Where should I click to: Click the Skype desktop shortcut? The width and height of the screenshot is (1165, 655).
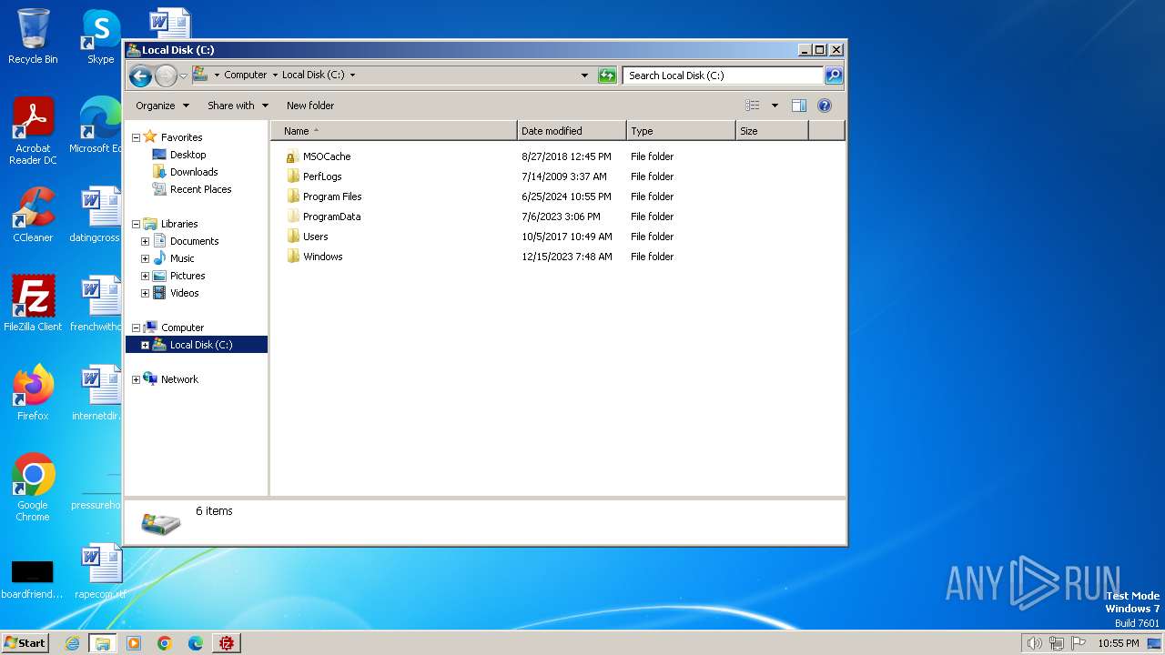tap(101, 36)
